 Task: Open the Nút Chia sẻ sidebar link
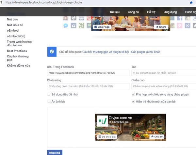pos(15,25)
